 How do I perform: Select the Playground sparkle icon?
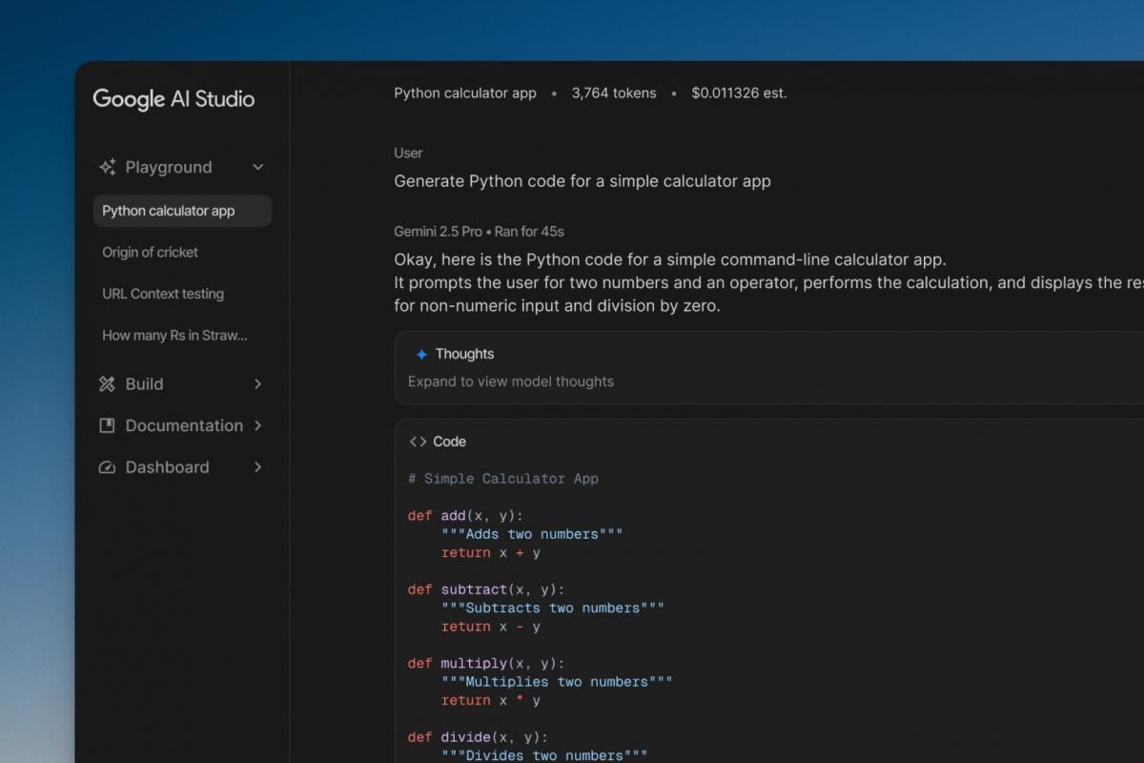[x=108, y=167]
